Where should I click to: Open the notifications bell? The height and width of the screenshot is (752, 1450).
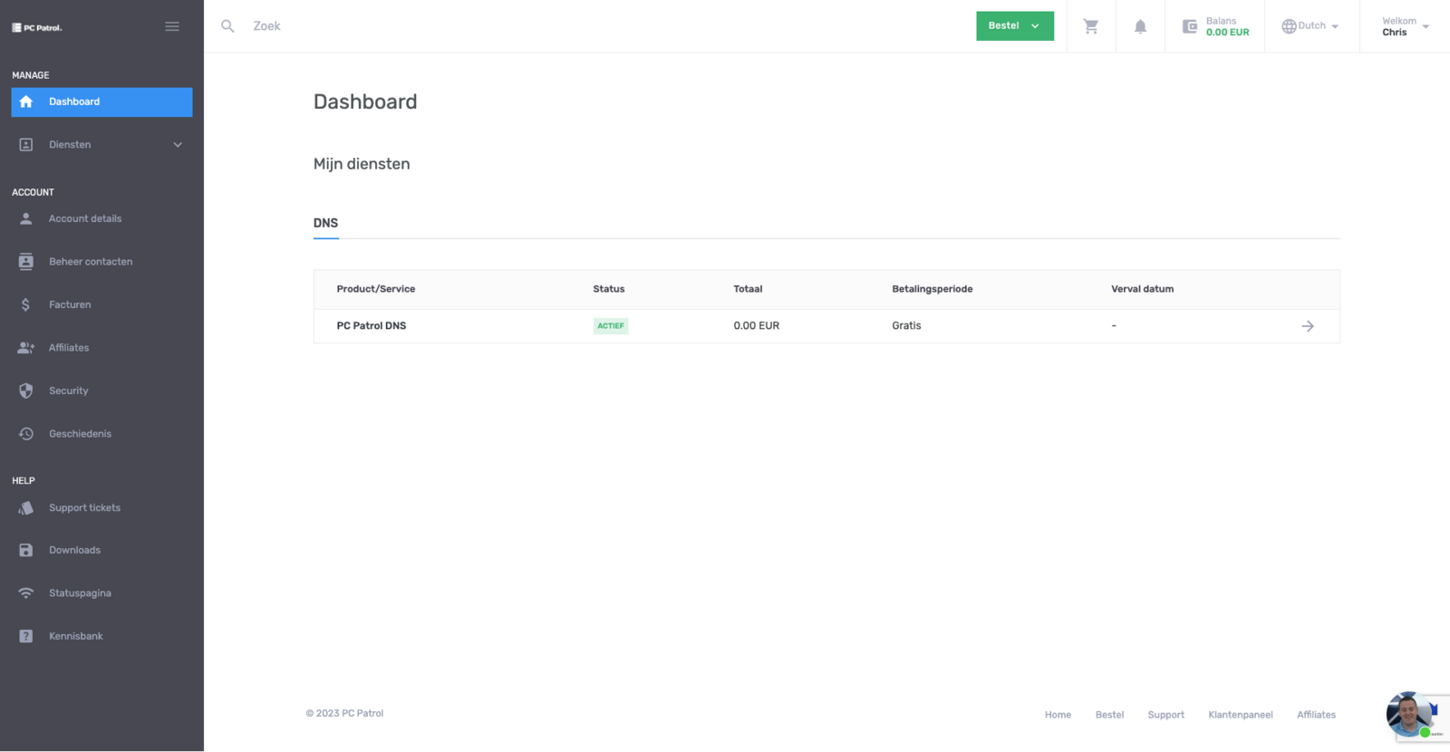click(1140, 26)
